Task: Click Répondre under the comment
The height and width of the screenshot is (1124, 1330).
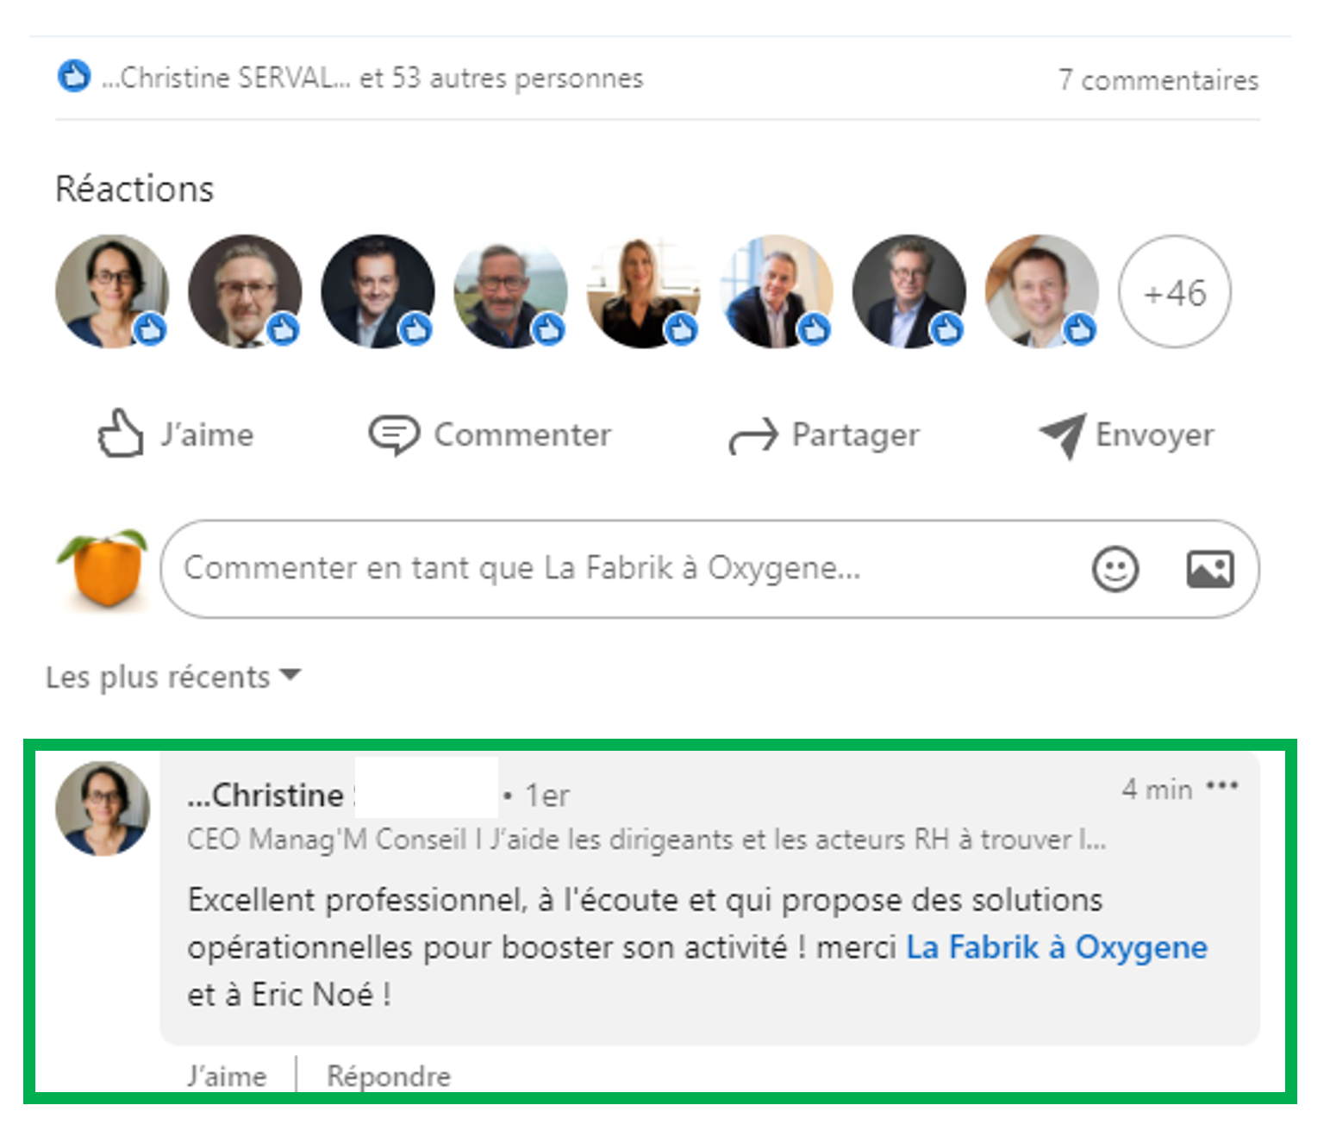Action: 388,1076
